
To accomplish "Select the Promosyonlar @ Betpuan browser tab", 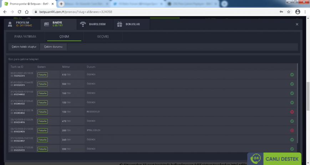I will pos(29,4).
